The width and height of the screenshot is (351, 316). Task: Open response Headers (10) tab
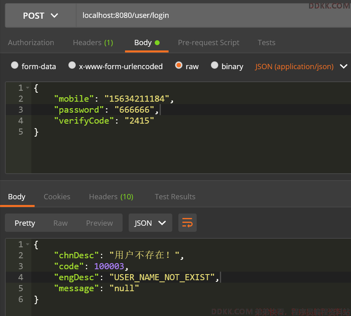coord(111,197)
